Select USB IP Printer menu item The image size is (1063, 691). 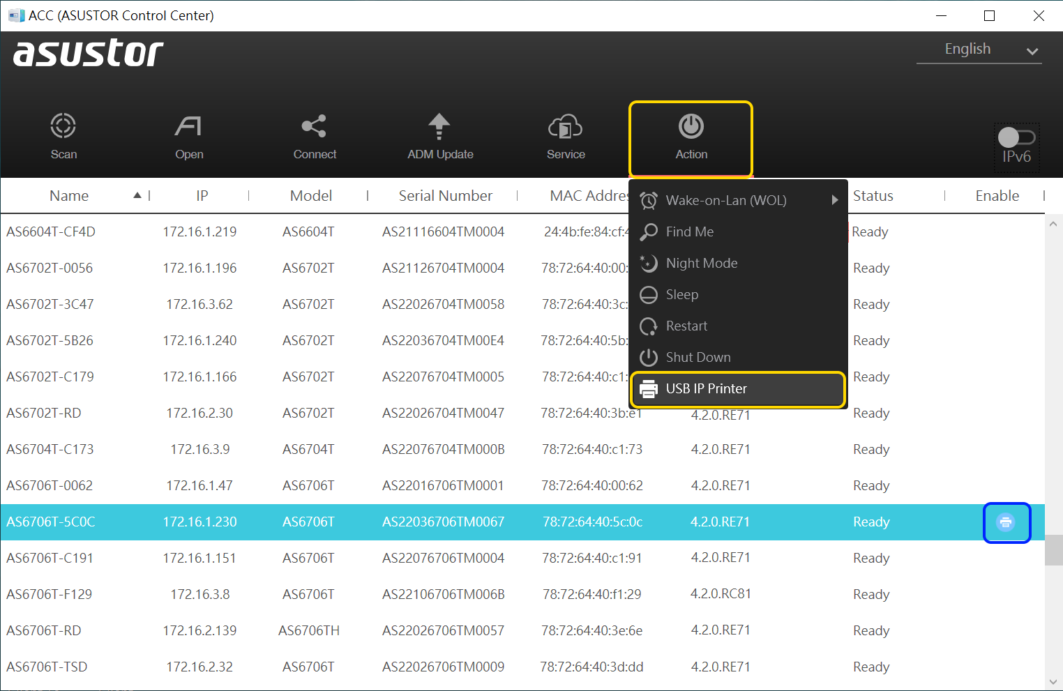739,388
